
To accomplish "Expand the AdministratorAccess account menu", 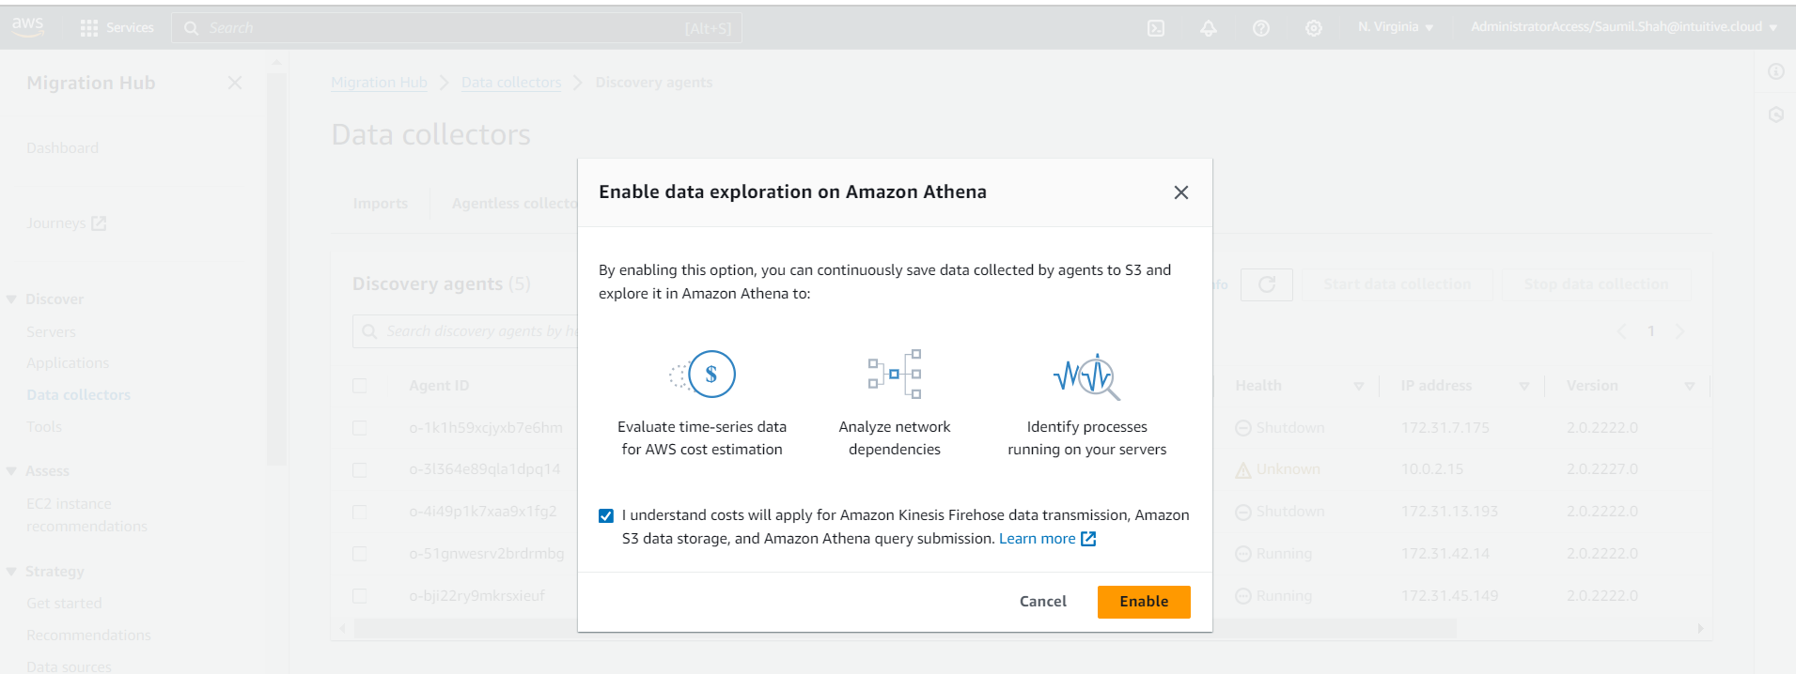I will point(1623,27).
